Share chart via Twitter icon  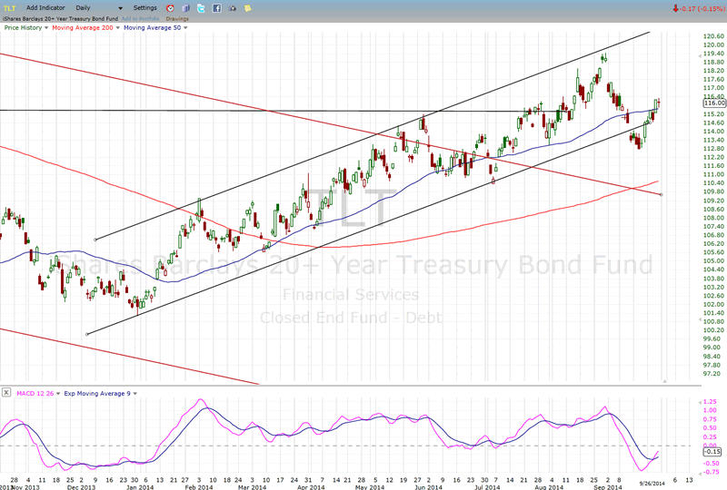tap(201, 8)
